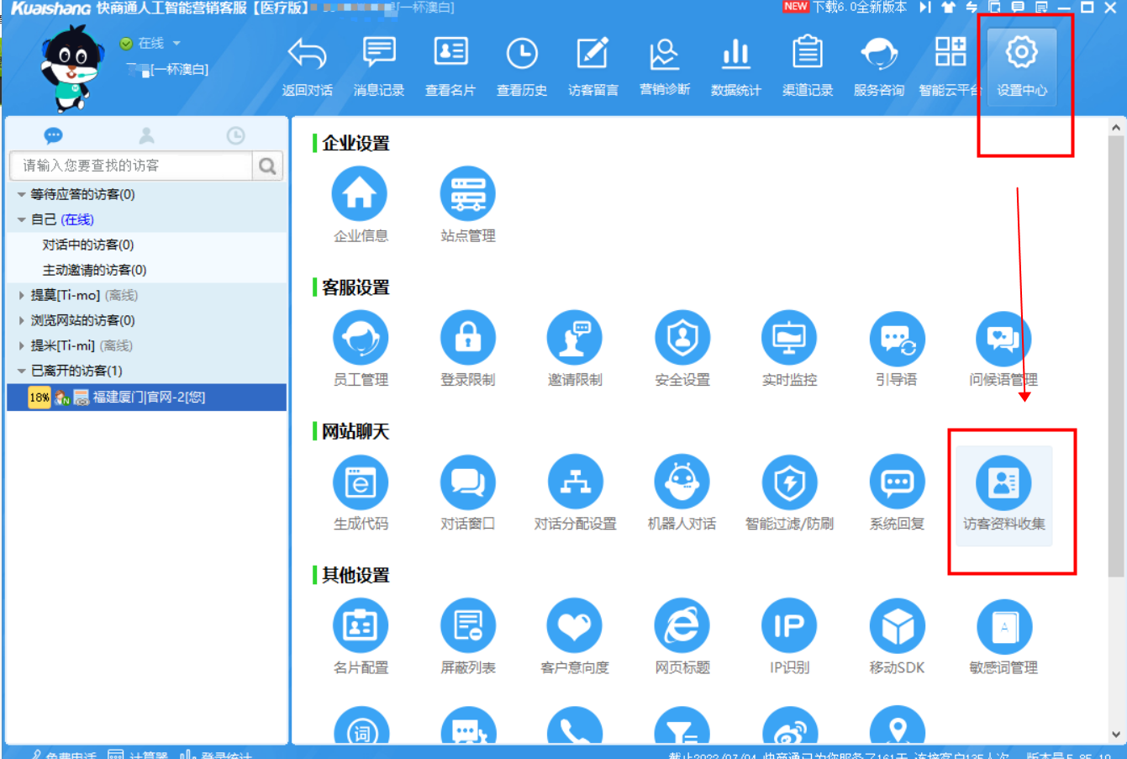This screenshot has height=759, width=1127.
Task: Select visitor 福建厦门官网-2 in list
Action: (148, 398)
